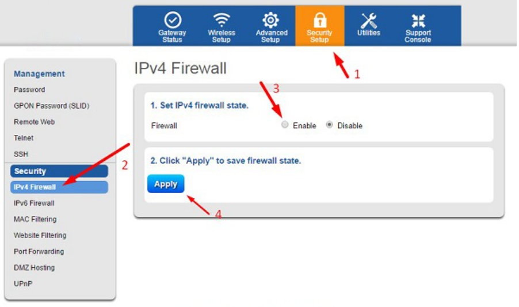This screenshot has height=307, width=519.
Task: Open the IPv4 Firewall sidebar item
Action: tap(59, 187)
